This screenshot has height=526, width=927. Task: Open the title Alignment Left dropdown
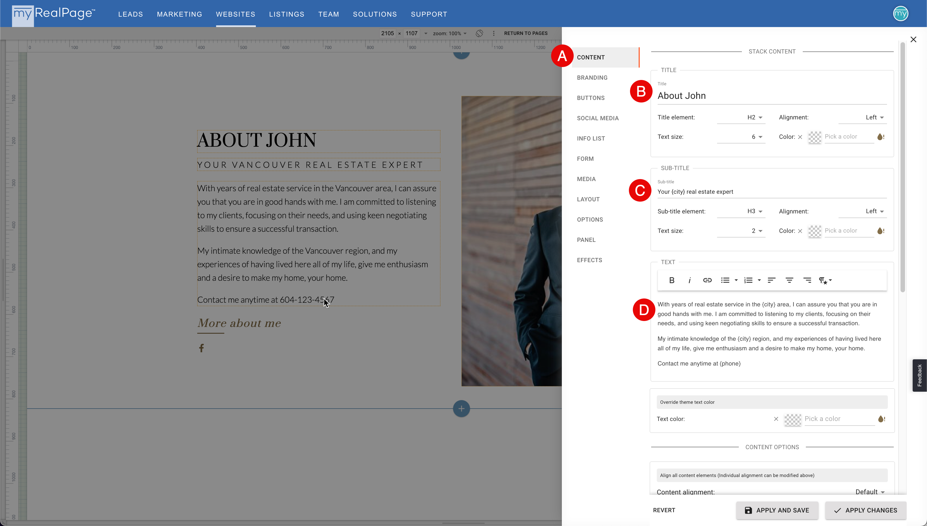point(862,117)
